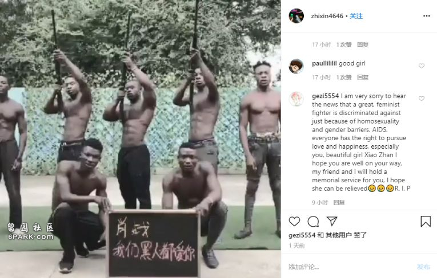
Task: Open gezi5554 username in comment
Action: [325, 96]
